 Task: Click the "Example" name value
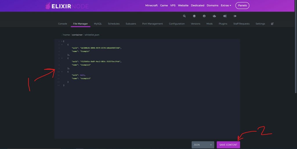(85, 51)
